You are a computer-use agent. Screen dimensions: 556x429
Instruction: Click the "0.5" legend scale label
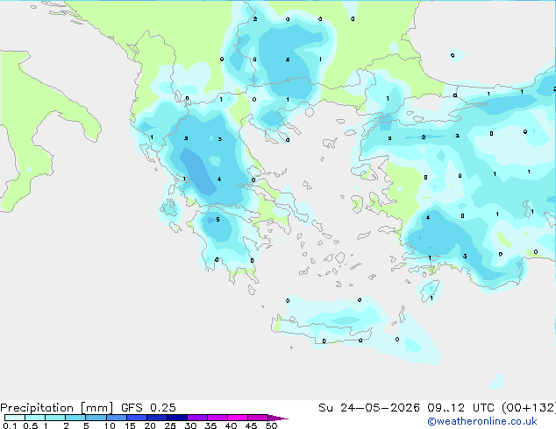pyautogui.click(x=31, y=425)
